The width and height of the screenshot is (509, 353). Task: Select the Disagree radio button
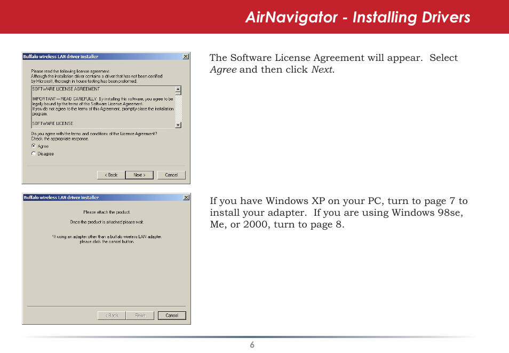34,153
